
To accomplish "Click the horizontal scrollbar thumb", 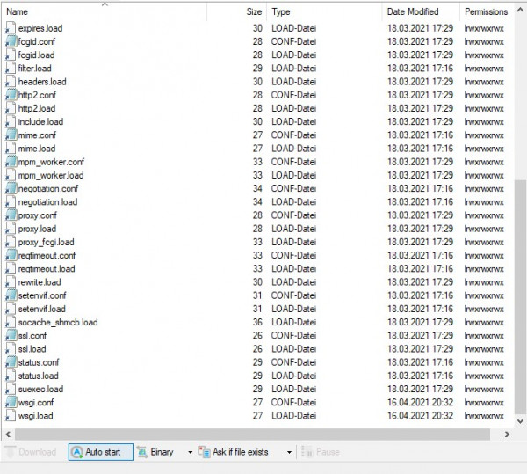I will 252,434.
